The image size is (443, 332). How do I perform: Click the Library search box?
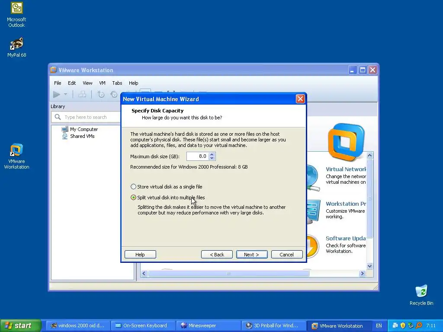click(x=86, y=117)
